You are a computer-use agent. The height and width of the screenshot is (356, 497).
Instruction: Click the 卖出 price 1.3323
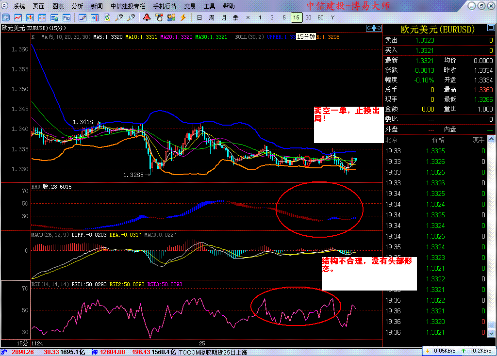(425, 40)
